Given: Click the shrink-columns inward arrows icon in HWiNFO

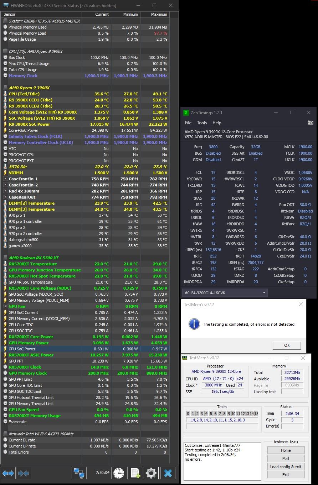Looking at the screenshot, I should click(24, 473).
